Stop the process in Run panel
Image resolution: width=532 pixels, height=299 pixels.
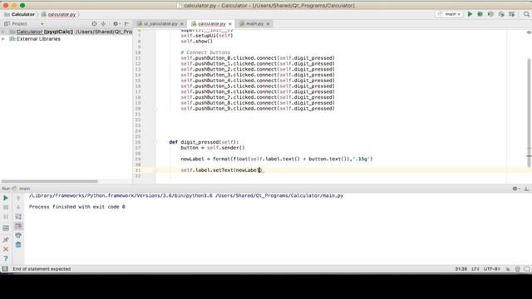tap(6, 207)
